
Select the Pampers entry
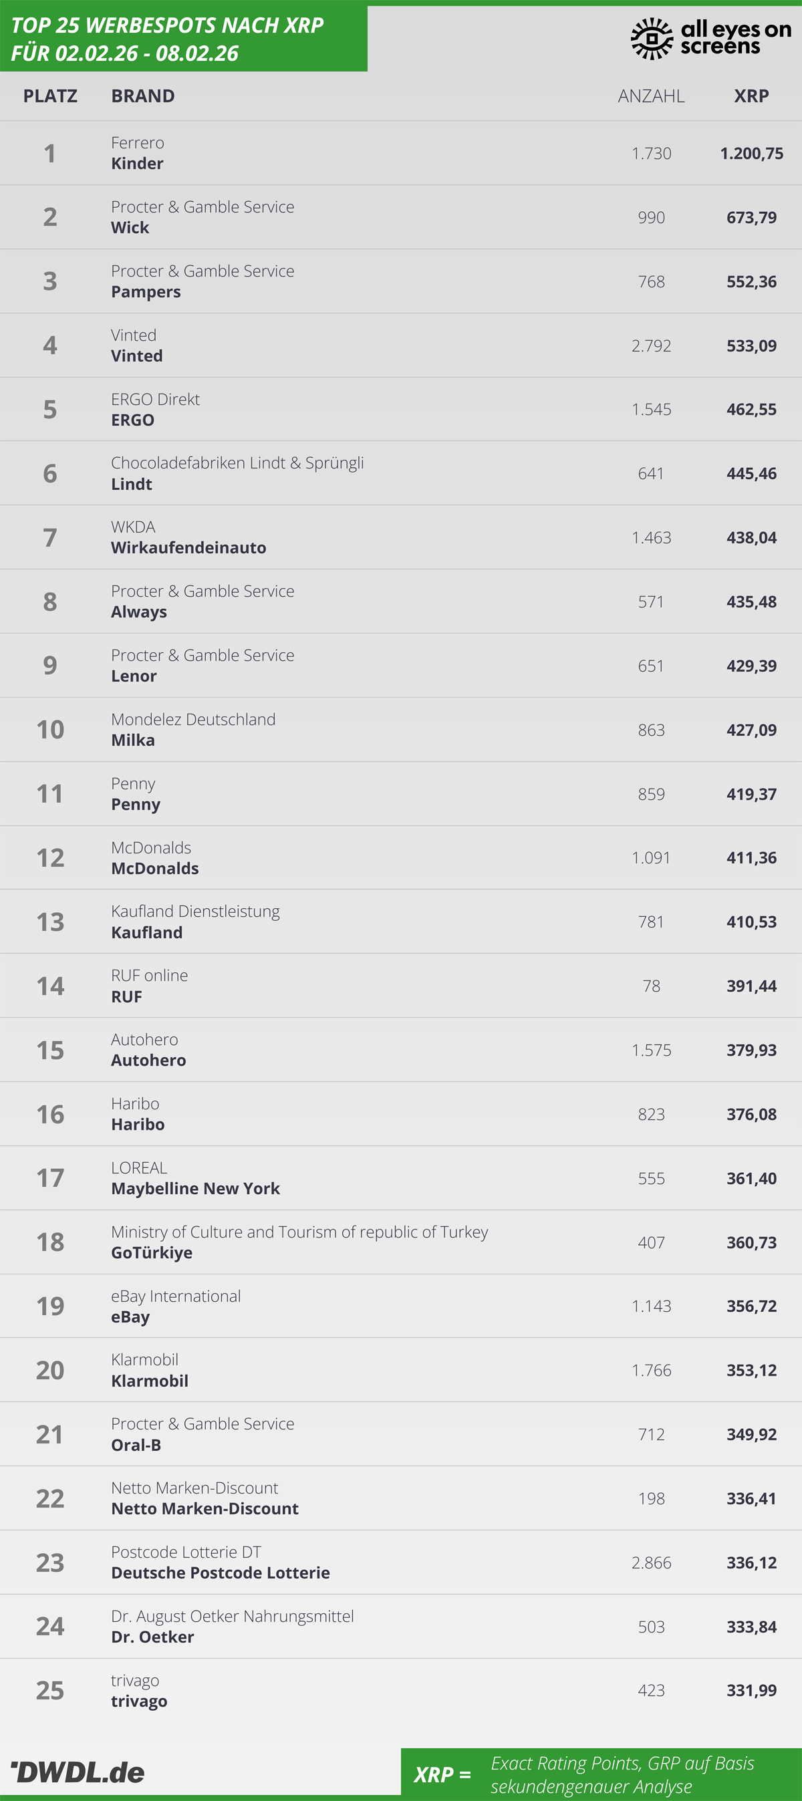(146, 292)
